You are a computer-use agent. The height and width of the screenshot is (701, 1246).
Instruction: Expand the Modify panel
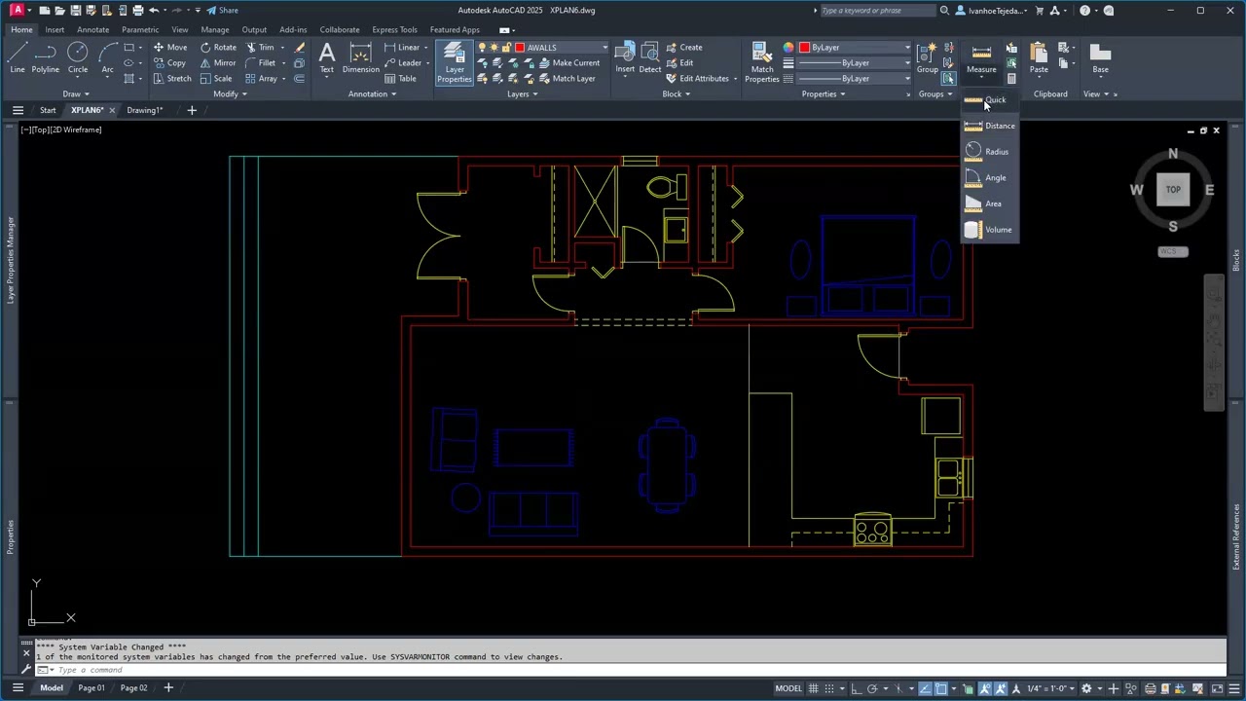(x=230, y=94)
